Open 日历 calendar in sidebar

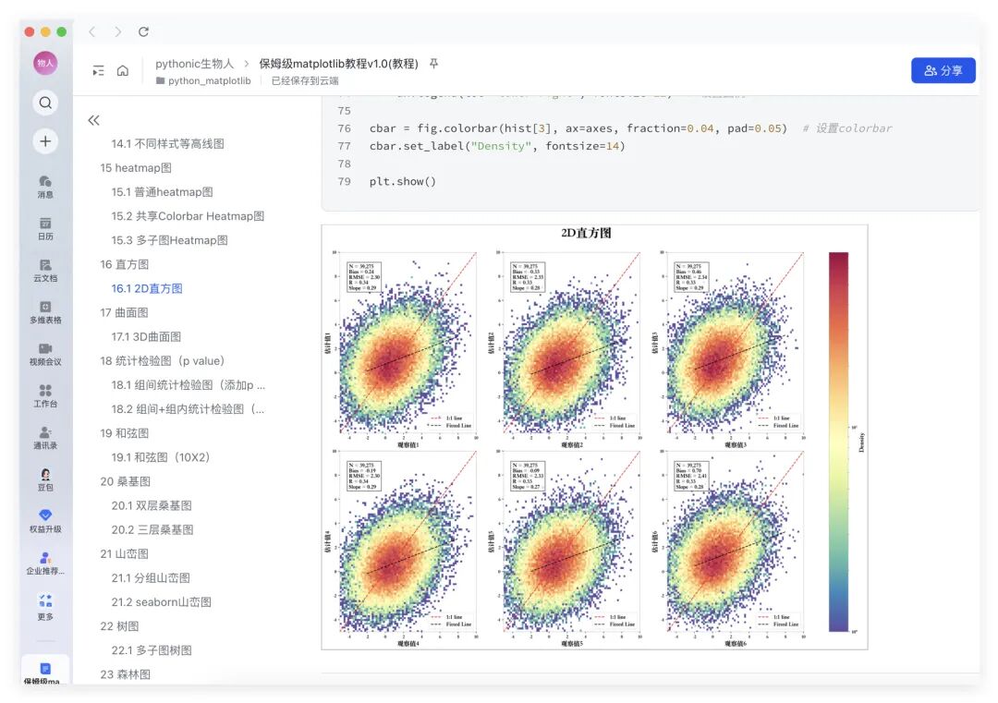pyautogui.click(x=45, y=229)
